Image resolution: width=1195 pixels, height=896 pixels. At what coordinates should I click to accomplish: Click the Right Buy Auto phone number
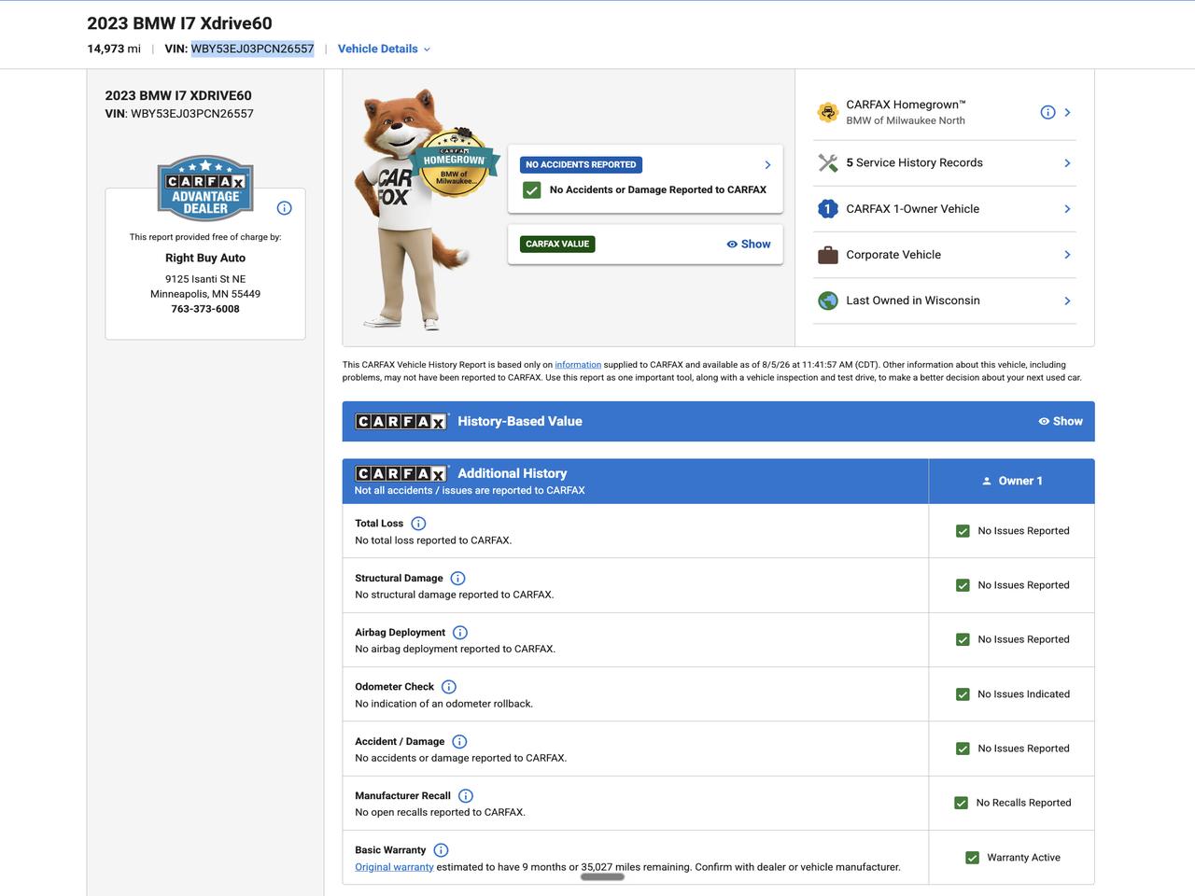click(205, 309)
